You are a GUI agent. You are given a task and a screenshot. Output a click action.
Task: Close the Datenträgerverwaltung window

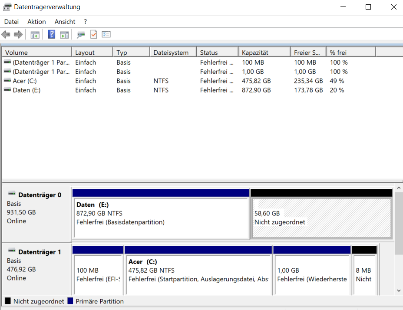click(393, 7)
